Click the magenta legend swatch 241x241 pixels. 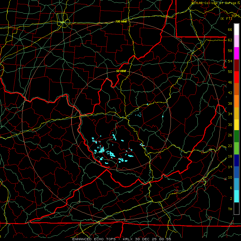tap(236, 53)
